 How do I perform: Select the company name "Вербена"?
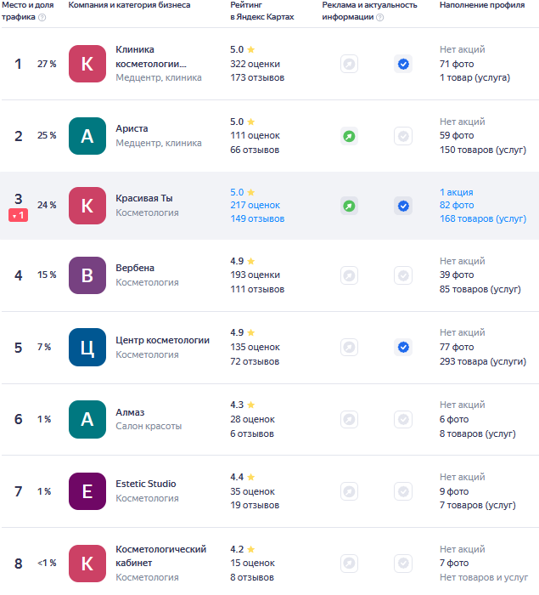coord(135,268)
